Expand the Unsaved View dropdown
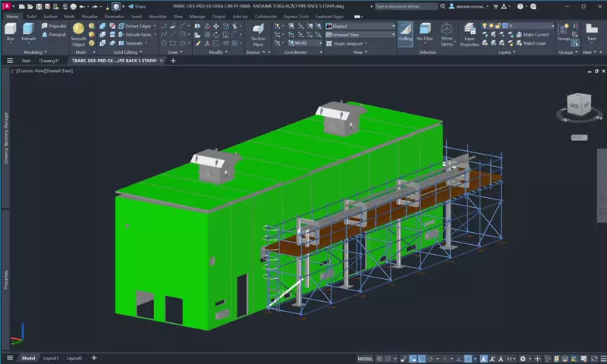 point(360,34)
